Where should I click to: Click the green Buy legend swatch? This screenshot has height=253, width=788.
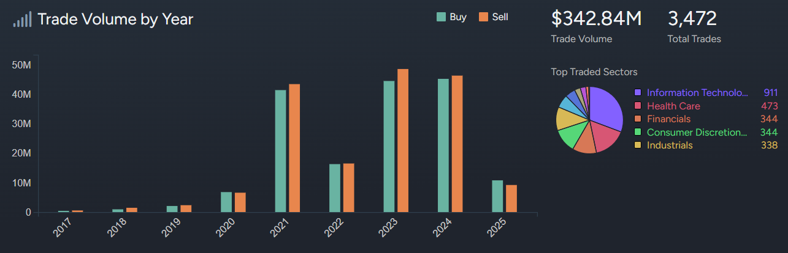[x=442, y=17]
